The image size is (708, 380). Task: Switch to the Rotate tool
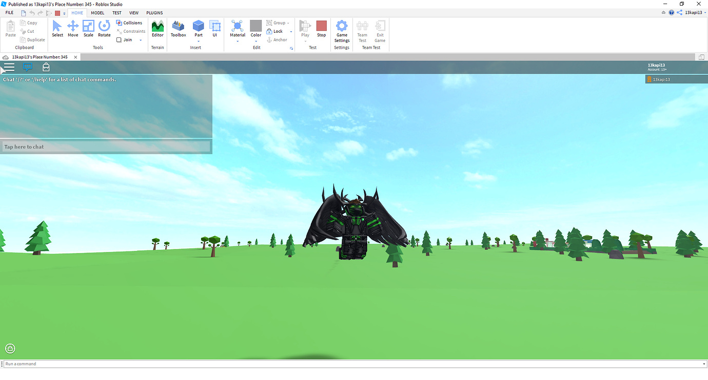tap(104, 29)
